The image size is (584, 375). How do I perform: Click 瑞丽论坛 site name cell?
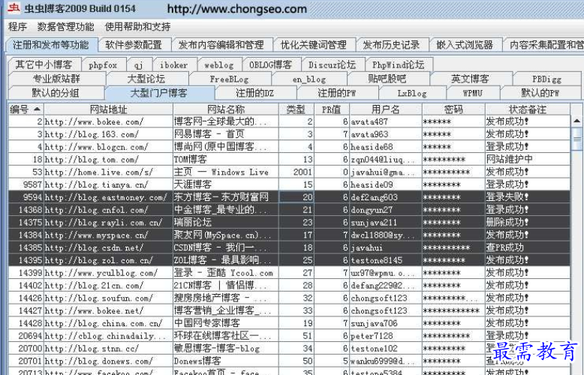[x=226, y=223]
